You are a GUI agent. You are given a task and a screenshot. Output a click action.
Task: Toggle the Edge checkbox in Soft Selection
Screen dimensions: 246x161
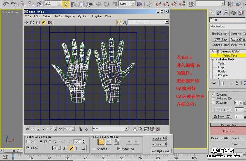28,148
